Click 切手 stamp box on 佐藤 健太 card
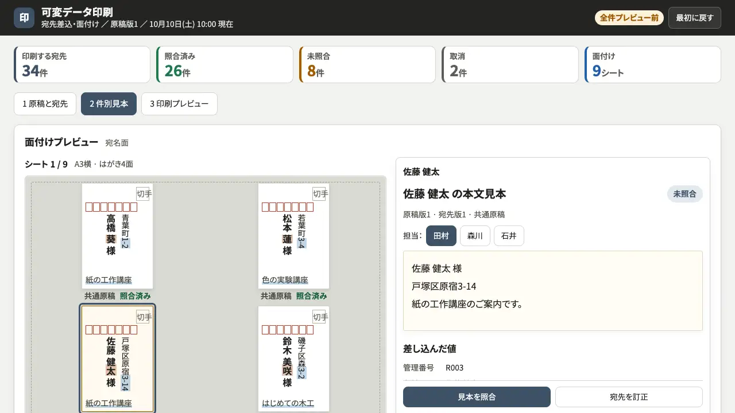 pyautogui.click(x=142, y=317)
